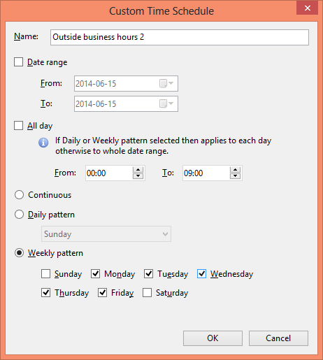Tick the Saturday checkbox

point(147,293)
